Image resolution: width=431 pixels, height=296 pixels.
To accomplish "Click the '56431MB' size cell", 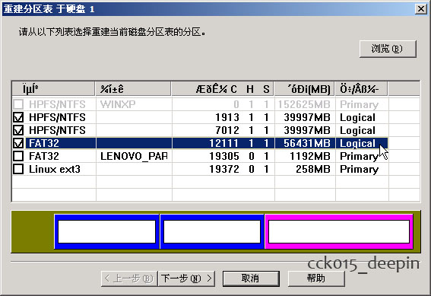I will pyautogui.click(x=307, y=143).
